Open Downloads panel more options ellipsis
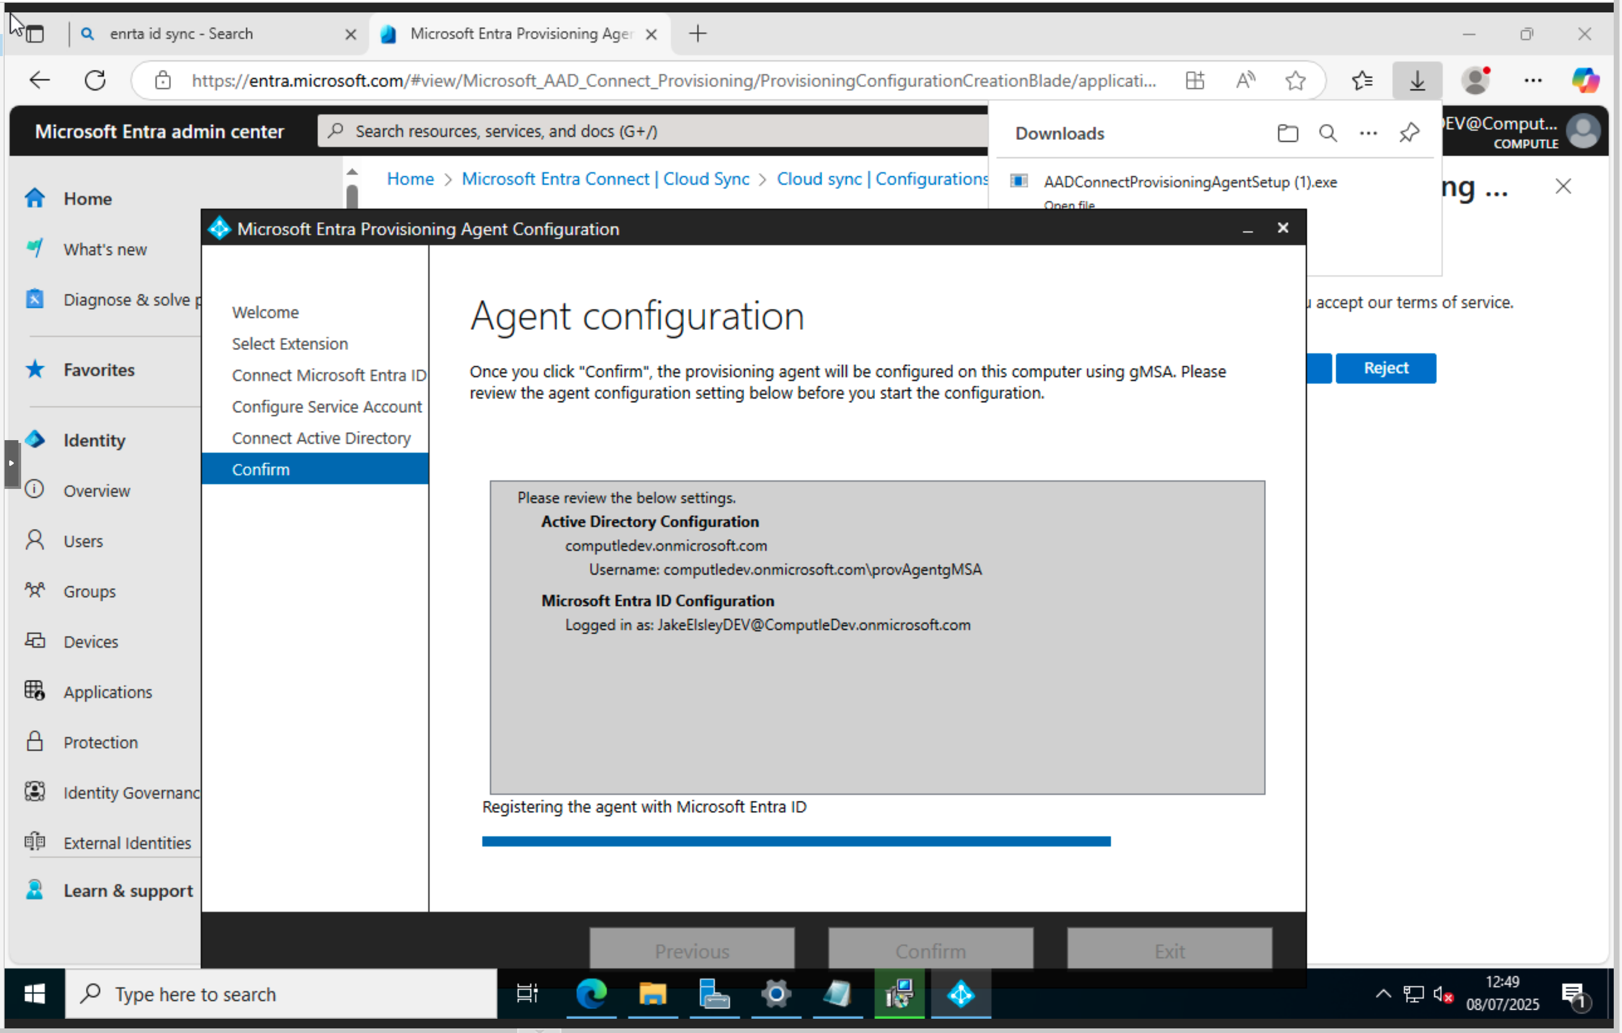The image size is (1622, 1033). click(1368, 133)
